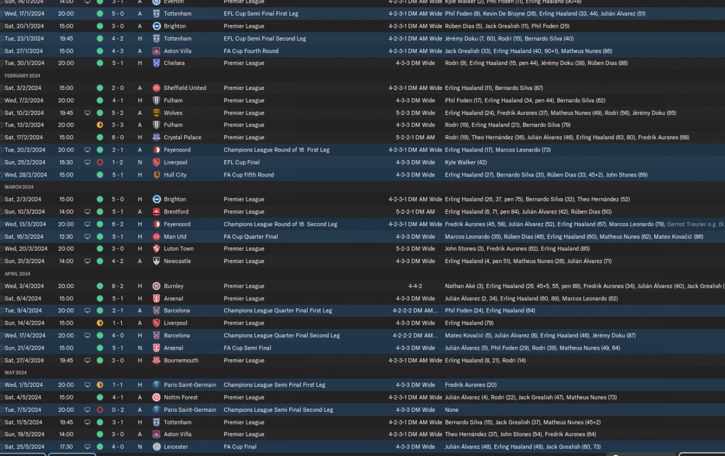The width and height of the screenshot is (725, 456).
Task: Open Feyenoord's badge on the Round of 16 First Leg row
Action: tap(156, 150)
